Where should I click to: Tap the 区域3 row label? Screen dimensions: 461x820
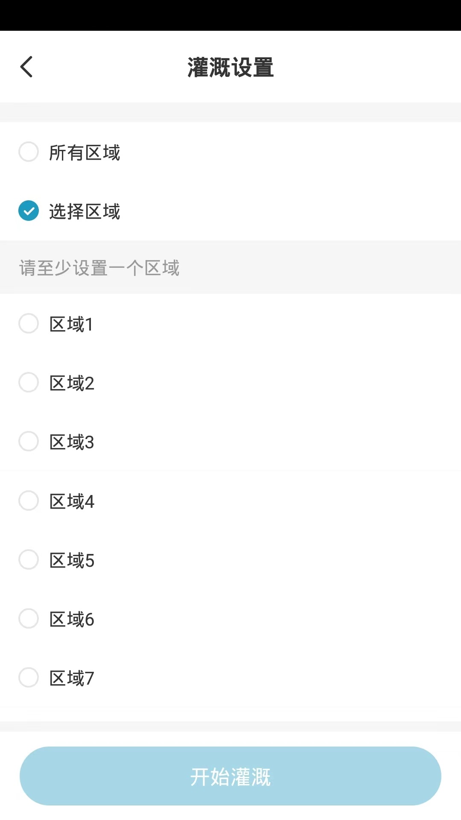coord(71,442)
